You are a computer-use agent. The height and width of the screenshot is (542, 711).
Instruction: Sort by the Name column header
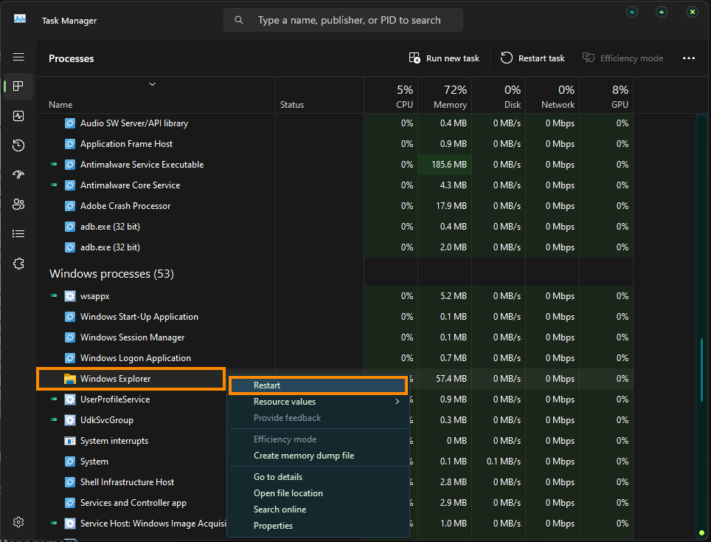[156, 96]
